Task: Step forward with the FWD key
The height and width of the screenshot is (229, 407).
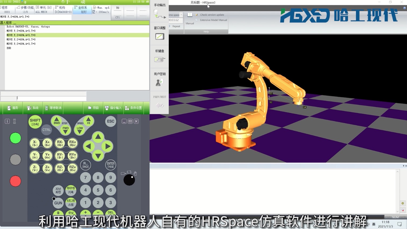Action: tap(66, 129)
